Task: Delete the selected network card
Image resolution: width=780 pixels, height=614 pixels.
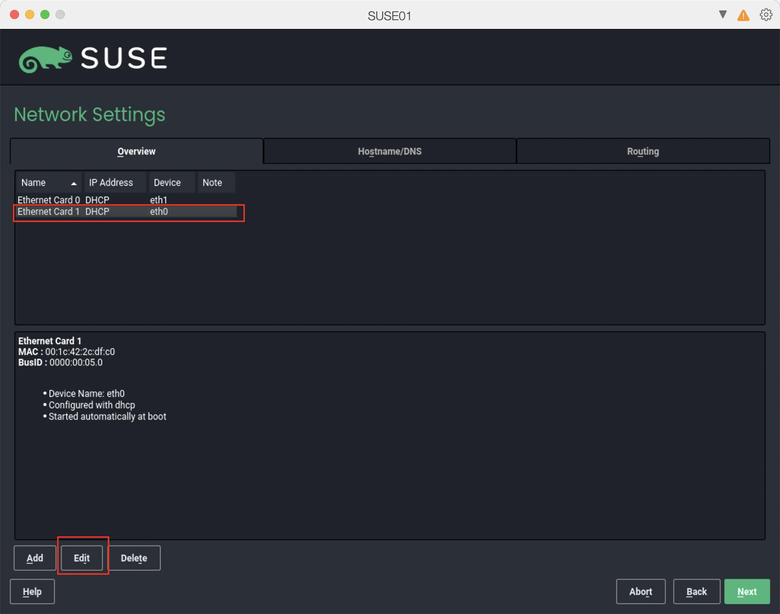Action: click(x=134, y=558)
